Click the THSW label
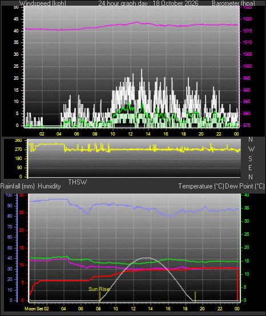The image size is (266, 316). [78, 182]
